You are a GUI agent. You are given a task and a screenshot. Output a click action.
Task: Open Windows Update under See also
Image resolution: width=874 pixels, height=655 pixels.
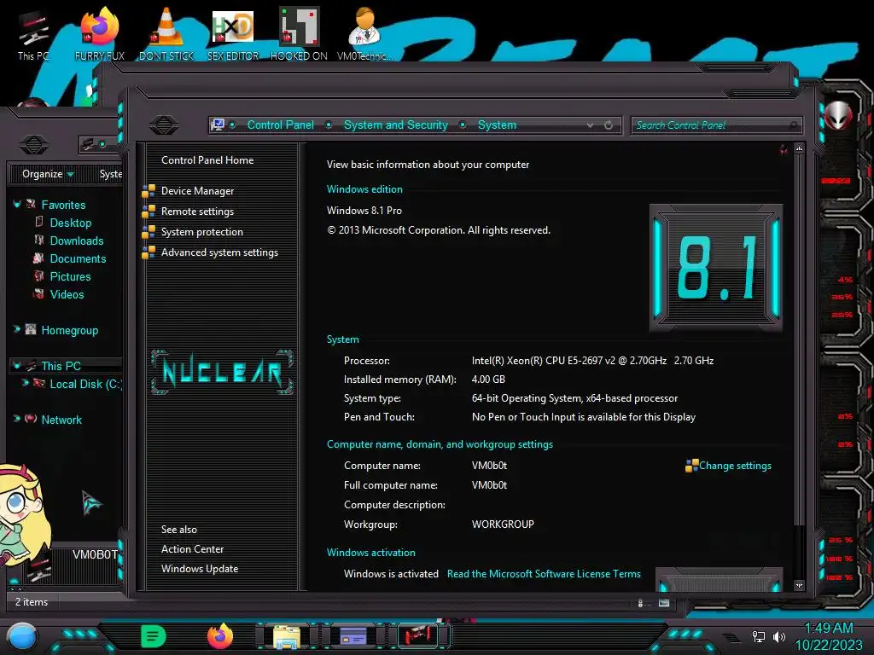point(200,569)
